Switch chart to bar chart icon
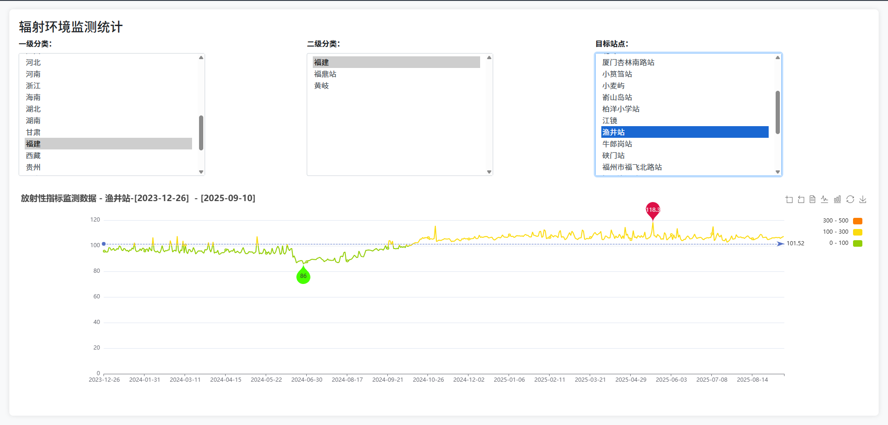 (837, 199)
